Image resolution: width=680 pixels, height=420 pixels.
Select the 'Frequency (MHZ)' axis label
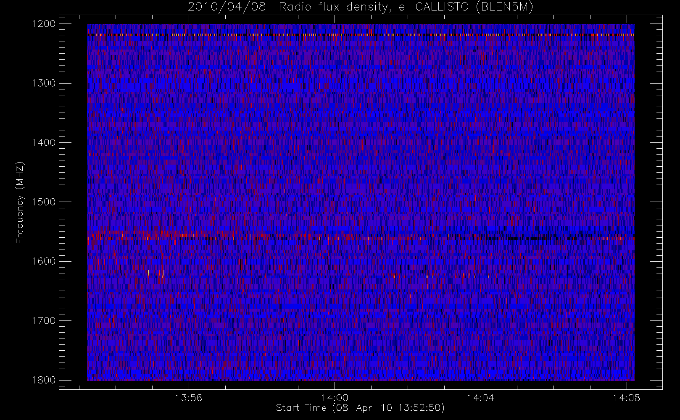(x=20, y=203)
